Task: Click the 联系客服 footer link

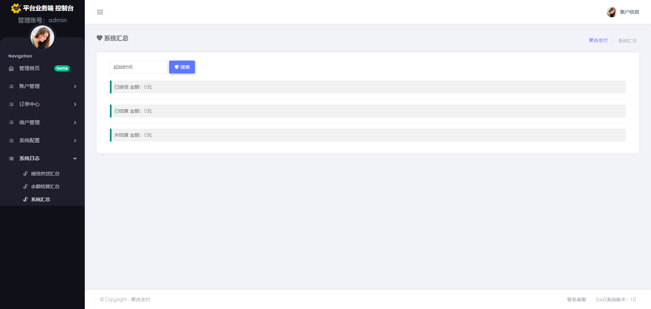Action: [576, 300]
